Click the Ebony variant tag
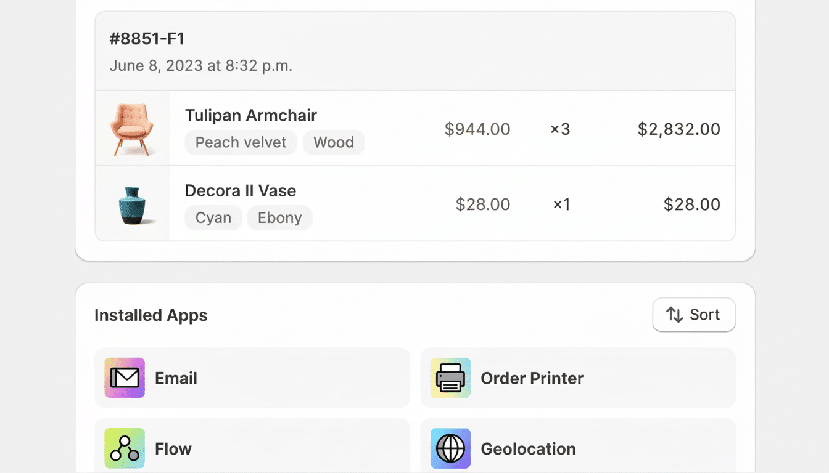Viewport: 829px width, 473px height. coord(279,217)
